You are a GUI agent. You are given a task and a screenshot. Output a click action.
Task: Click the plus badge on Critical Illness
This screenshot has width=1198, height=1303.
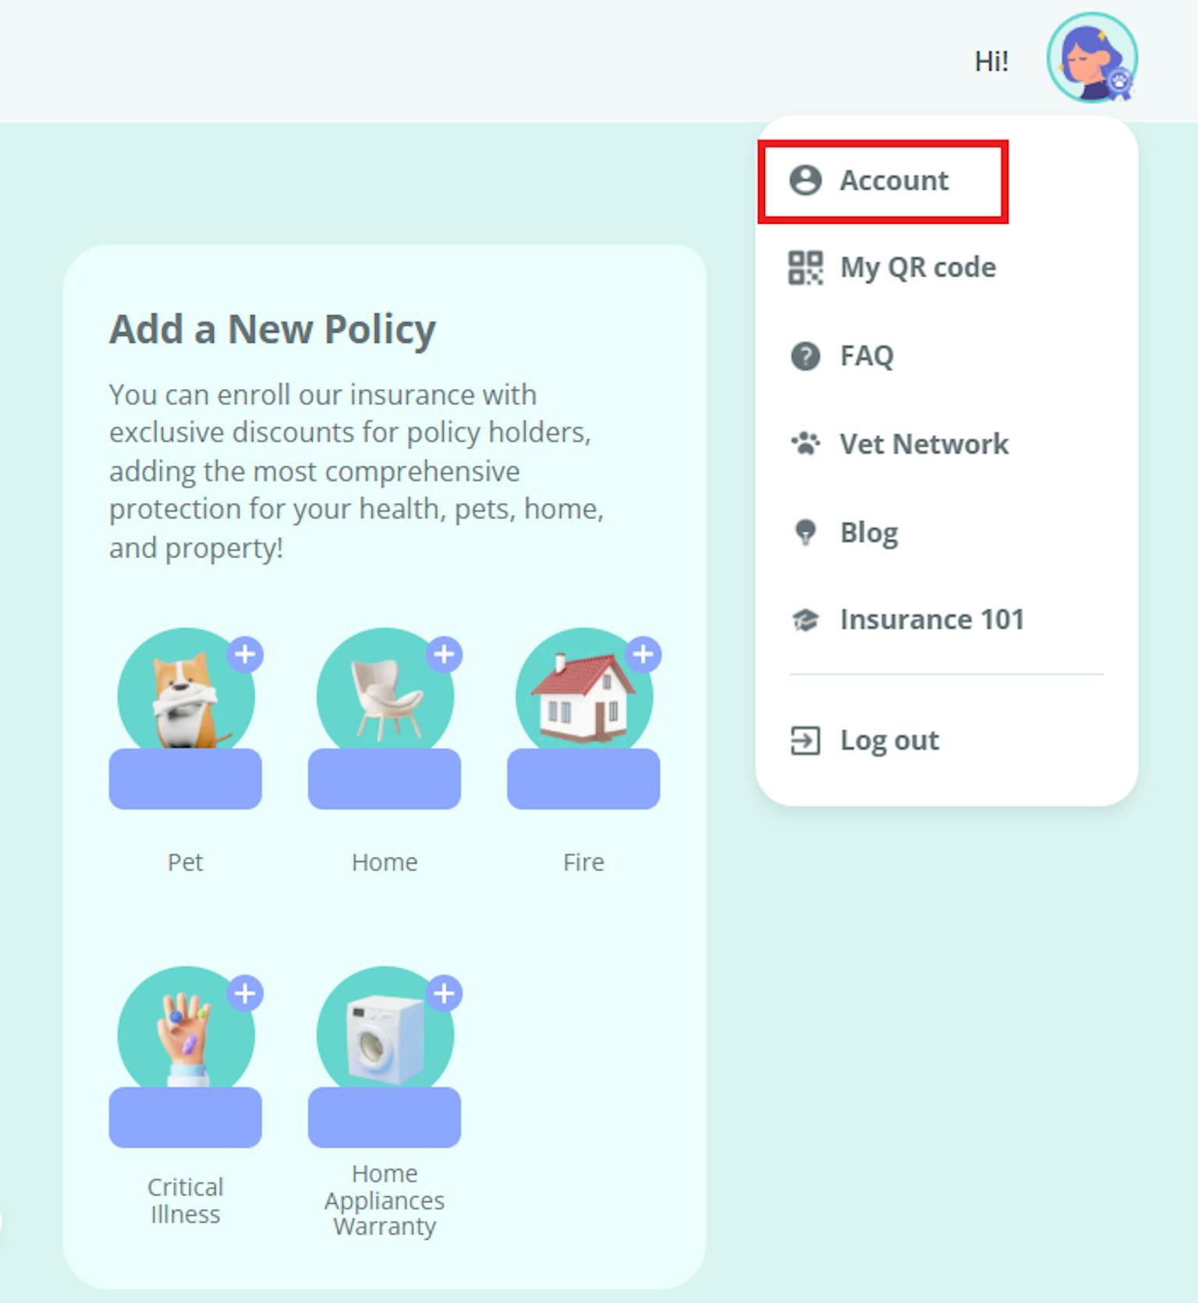point(245,993)
